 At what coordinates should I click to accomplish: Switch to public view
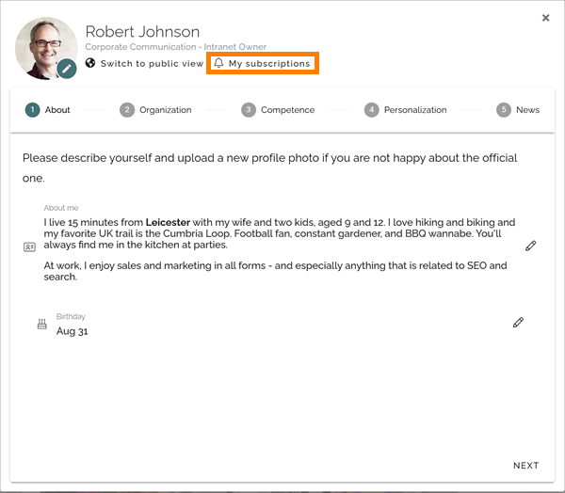pyautogui.click(x=144, y=63)
